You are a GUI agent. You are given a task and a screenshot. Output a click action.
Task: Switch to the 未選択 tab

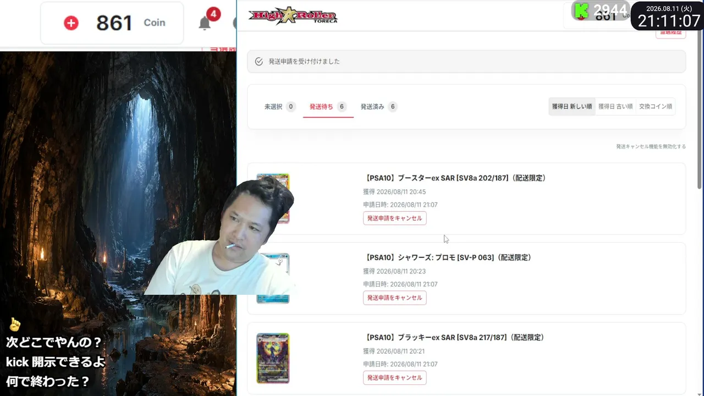[279, 107]
